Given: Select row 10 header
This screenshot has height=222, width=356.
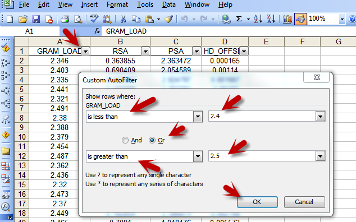Looking at the screenshot, I should point(21,137).
